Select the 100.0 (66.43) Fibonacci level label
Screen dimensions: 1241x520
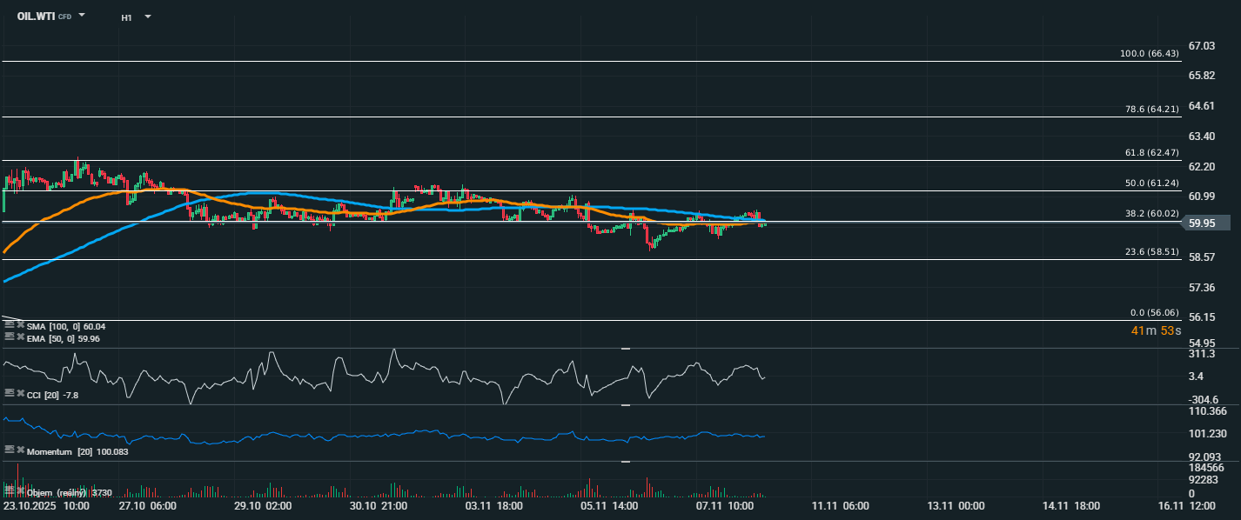coord(1150,54)
